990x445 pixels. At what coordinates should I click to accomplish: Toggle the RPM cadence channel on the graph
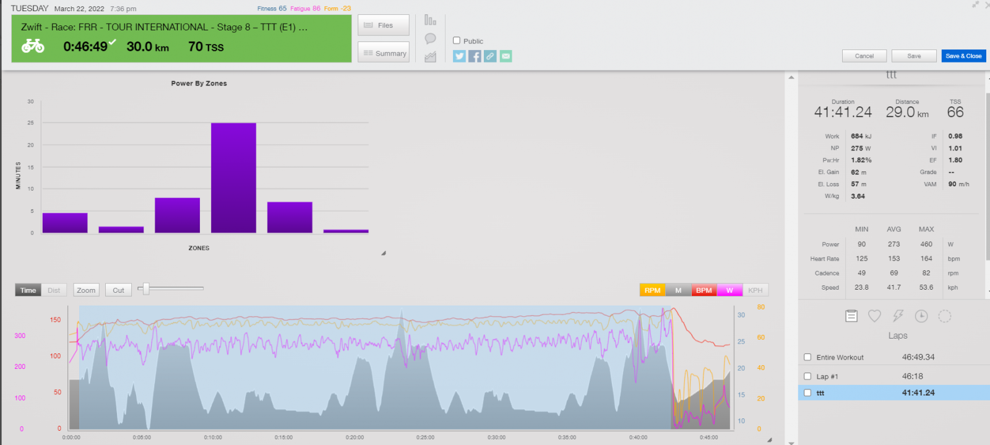[652, 290]
